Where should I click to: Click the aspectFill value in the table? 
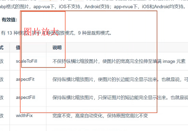25,97
